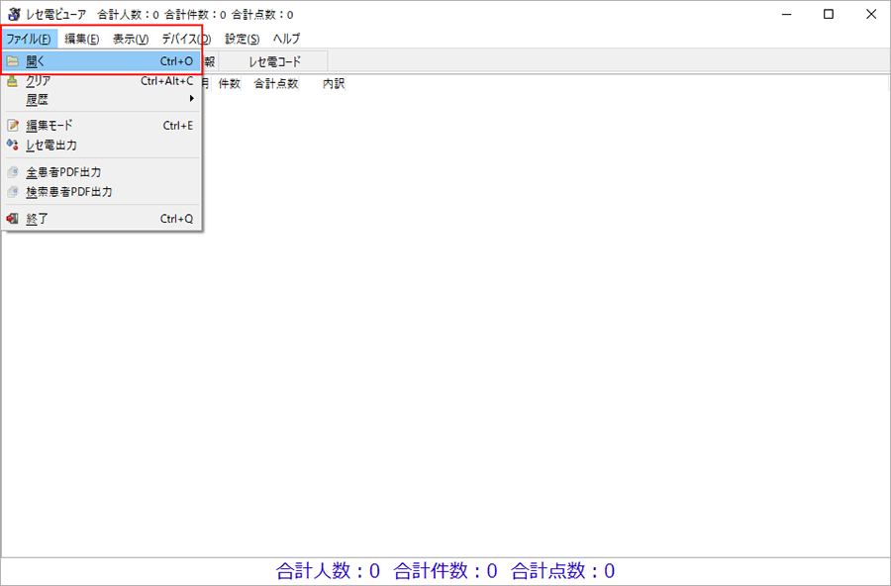Image resolution: width=891 pixels, height=586 pixels.
Task: Click the レセ電ビューア app icon in title bar
Action: tap(13, 14)
